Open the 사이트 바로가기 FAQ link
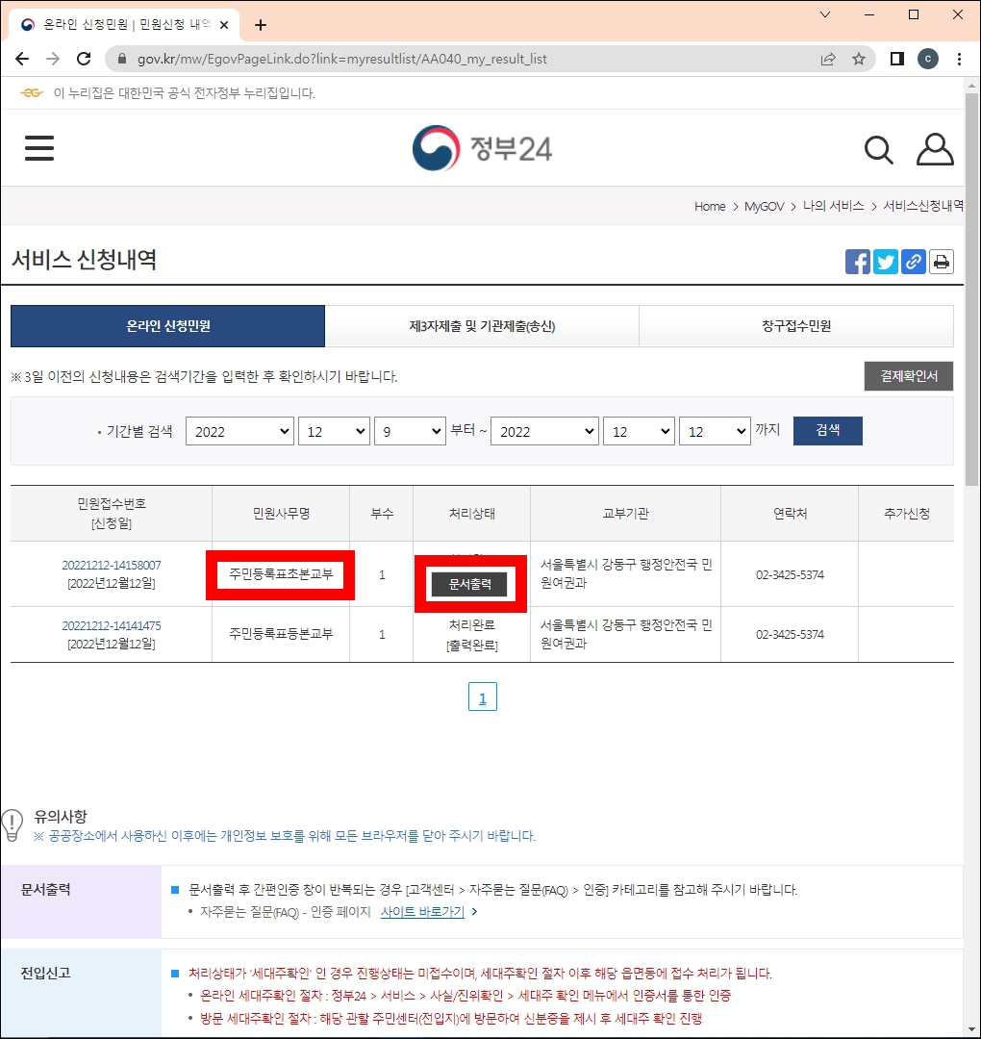 click(x=420, y=911)
